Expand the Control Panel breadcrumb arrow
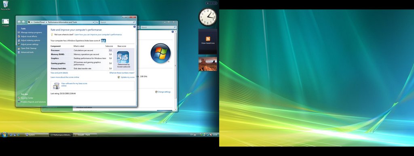The width and height of the screenshot is (414, 156). click(46, 23)
